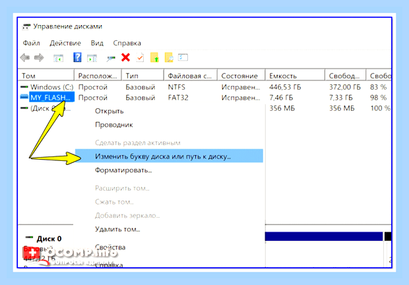Click the disk icon next to Диск 0
Screen dimensions: 409x285
point(29,237)
